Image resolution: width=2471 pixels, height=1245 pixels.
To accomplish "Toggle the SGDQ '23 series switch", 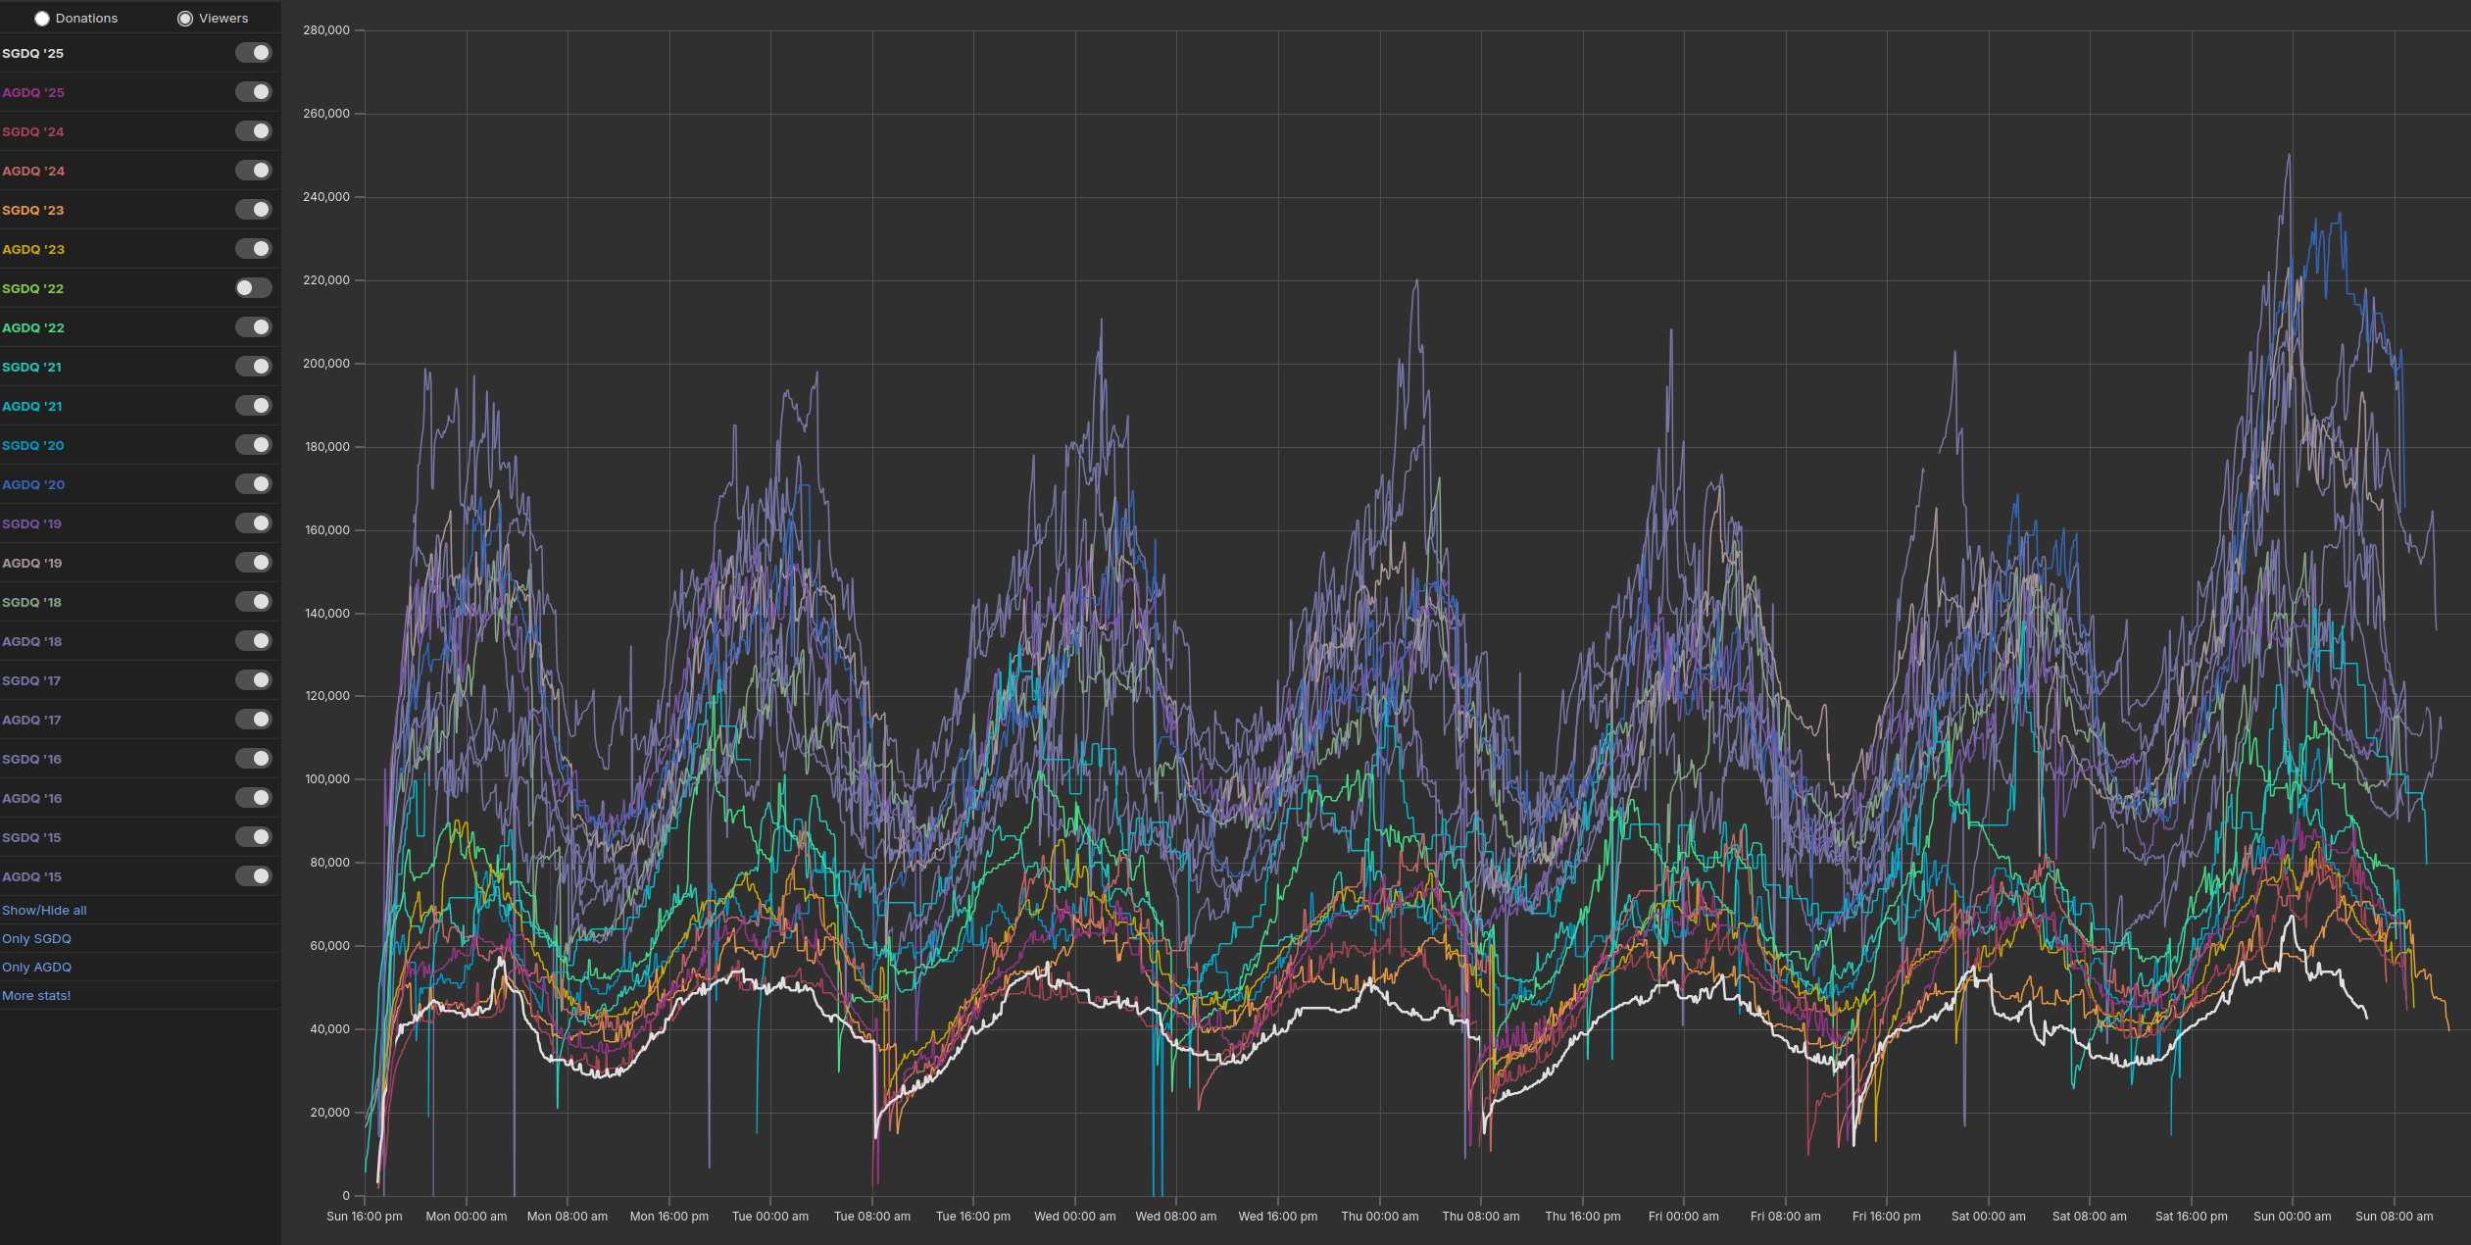I will (254, 210).
